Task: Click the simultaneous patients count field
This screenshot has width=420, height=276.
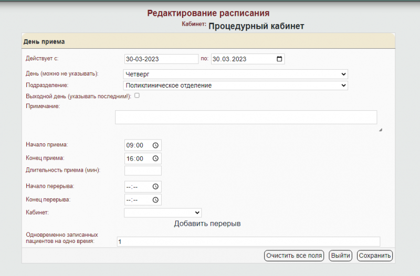Action: (x=248, y=241)
